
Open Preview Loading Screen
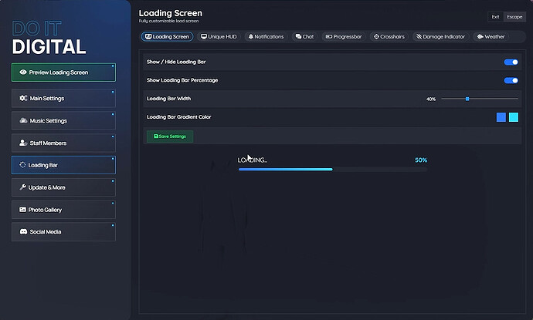63,72
